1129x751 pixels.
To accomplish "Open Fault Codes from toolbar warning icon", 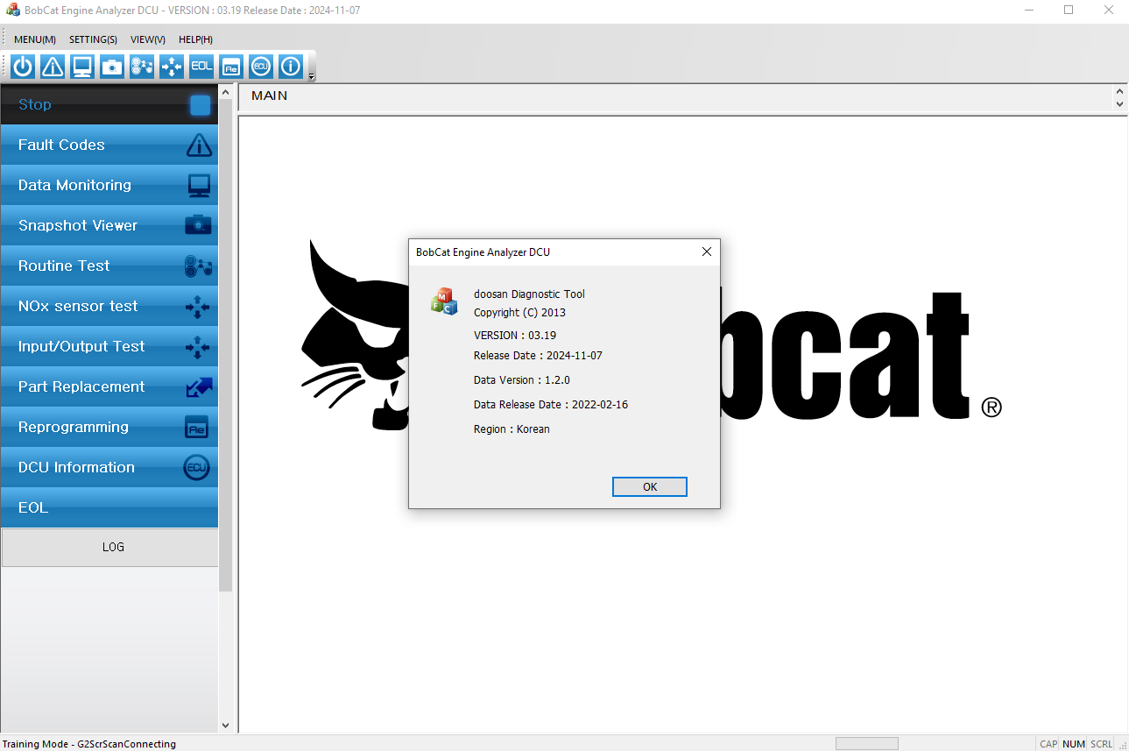I will (53, 67).
